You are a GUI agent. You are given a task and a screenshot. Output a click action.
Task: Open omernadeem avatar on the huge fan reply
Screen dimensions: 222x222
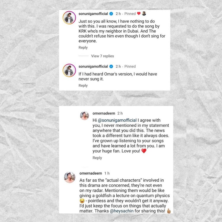click(x=84, y=115)
